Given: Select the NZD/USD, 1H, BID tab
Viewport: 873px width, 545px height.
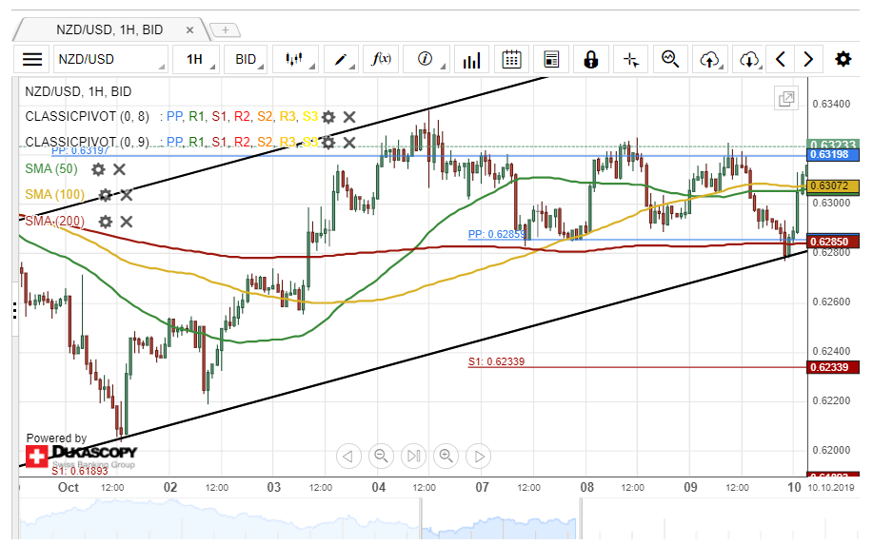Looking at the screenshot, I should tap(109, 29).
